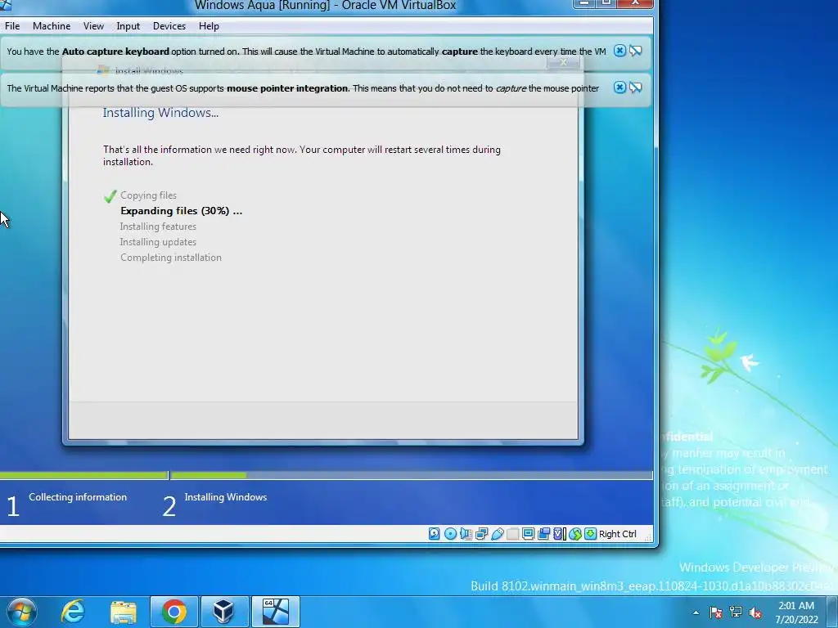Viewport: 838px width, 628px height.
Task: Click the virtualization features V indicator
Action: 559,533
